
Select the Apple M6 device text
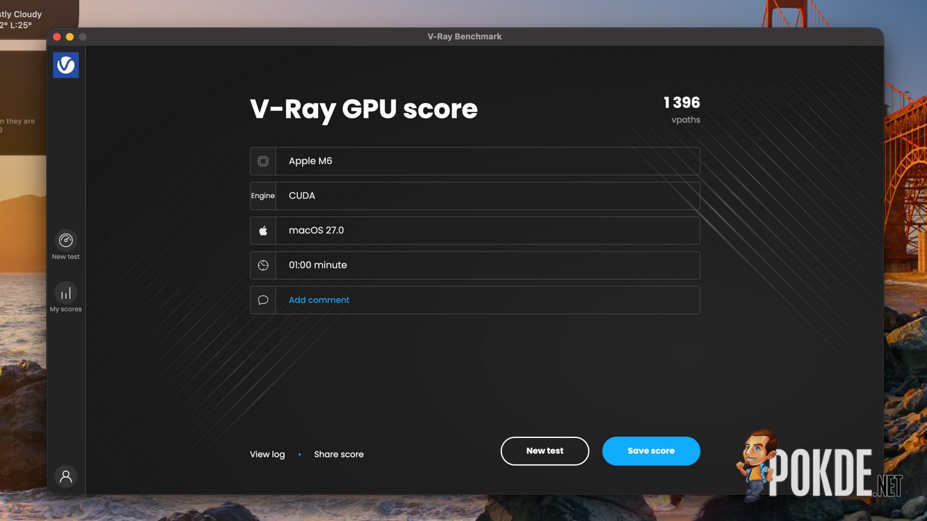(x=310, y=161)
